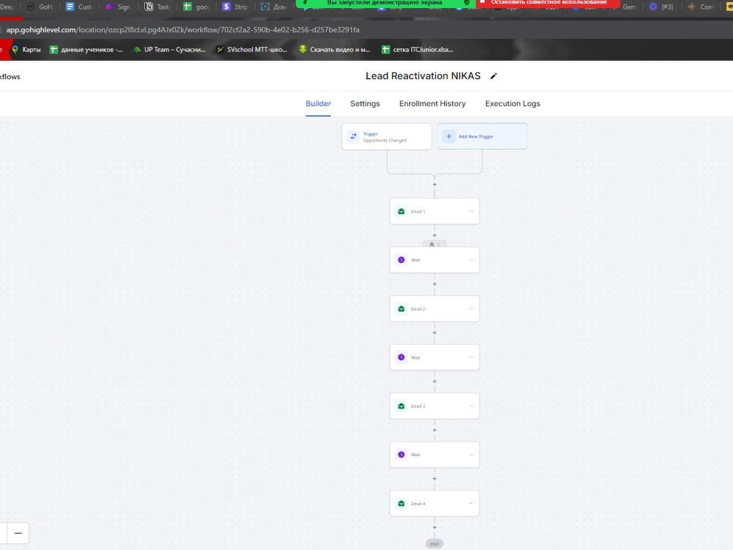Open the UP Team – Сучасни bookmark
733x550 pixels.
click(x=169, y=50)
